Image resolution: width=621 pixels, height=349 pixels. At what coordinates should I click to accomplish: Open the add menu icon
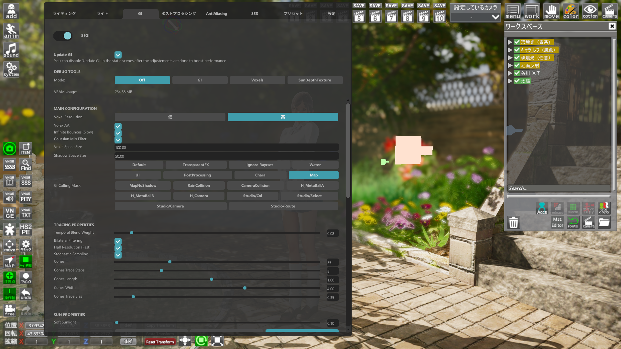coord(11,12)
